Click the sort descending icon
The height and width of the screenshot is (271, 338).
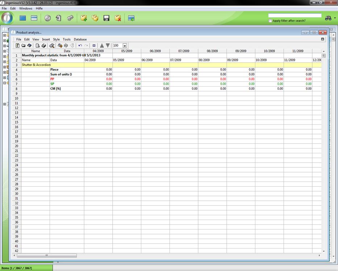[x=108, y=46]
